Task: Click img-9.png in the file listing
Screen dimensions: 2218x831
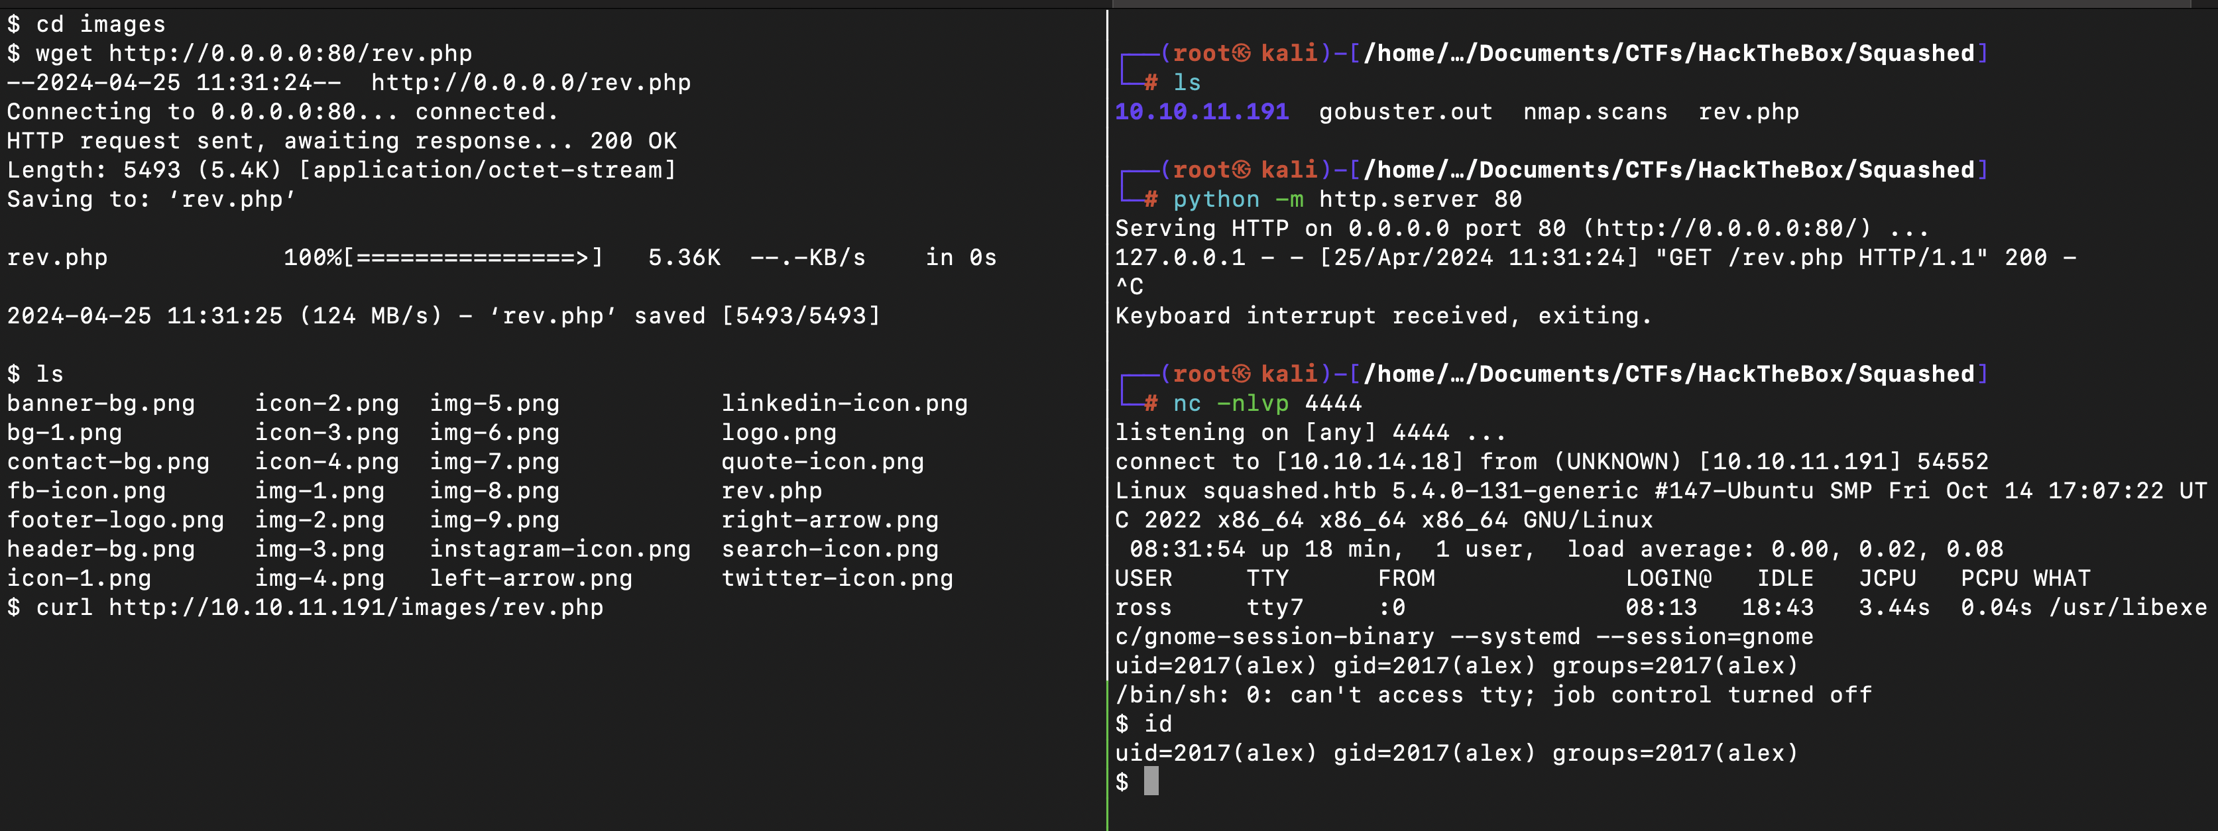Action: (495, 520)
